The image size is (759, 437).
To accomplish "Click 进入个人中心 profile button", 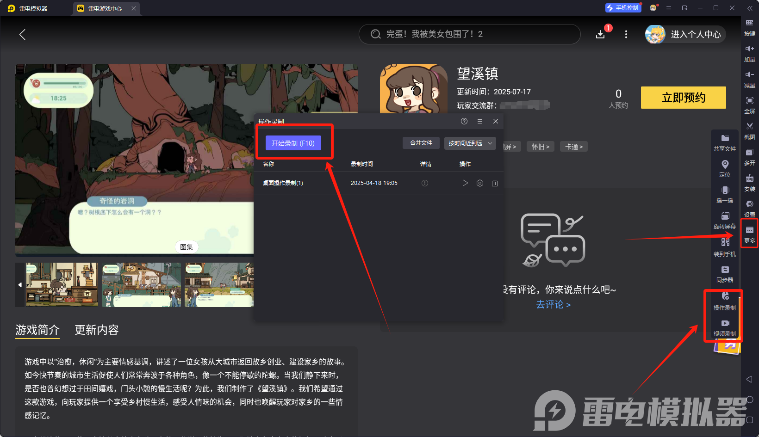I will pyautogui.click(x=685, y=34).
